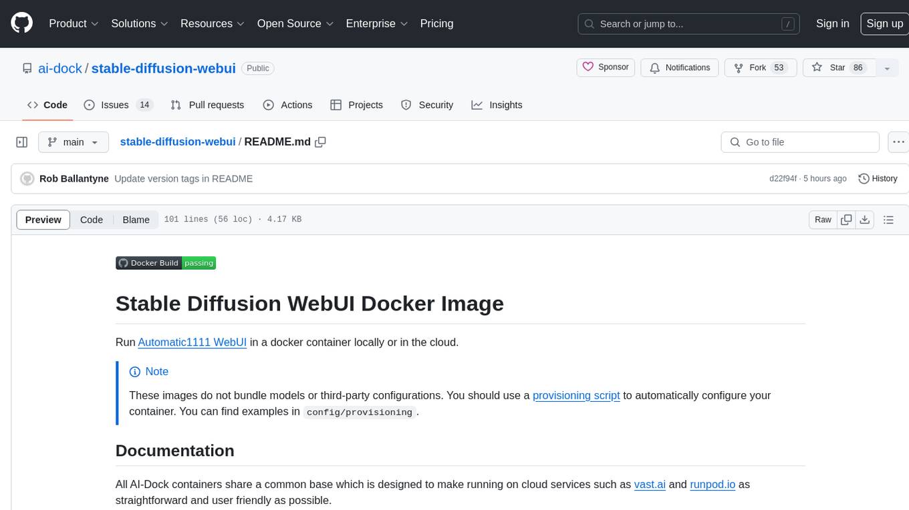Open the star lists dropdown arrow
The height and width of the screenshot is (510, 909).
tap(887, 68)
